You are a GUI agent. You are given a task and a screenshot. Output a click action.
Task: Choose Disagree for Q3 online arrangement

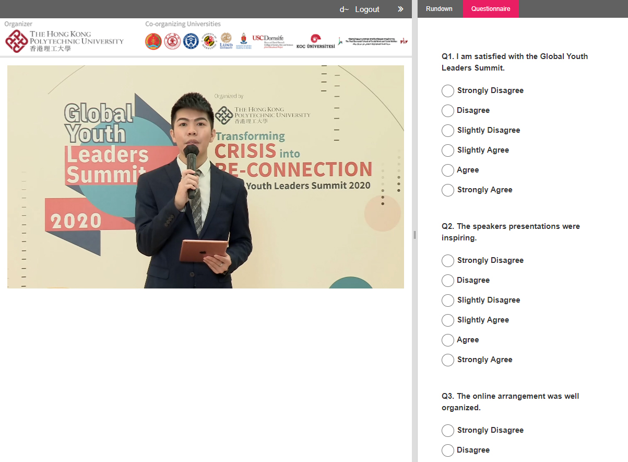448,451
